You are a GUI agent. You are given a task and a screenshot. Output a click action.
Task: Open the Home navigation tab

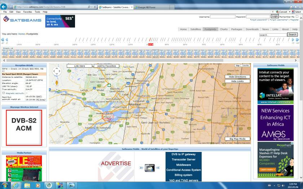click(183, 29)
